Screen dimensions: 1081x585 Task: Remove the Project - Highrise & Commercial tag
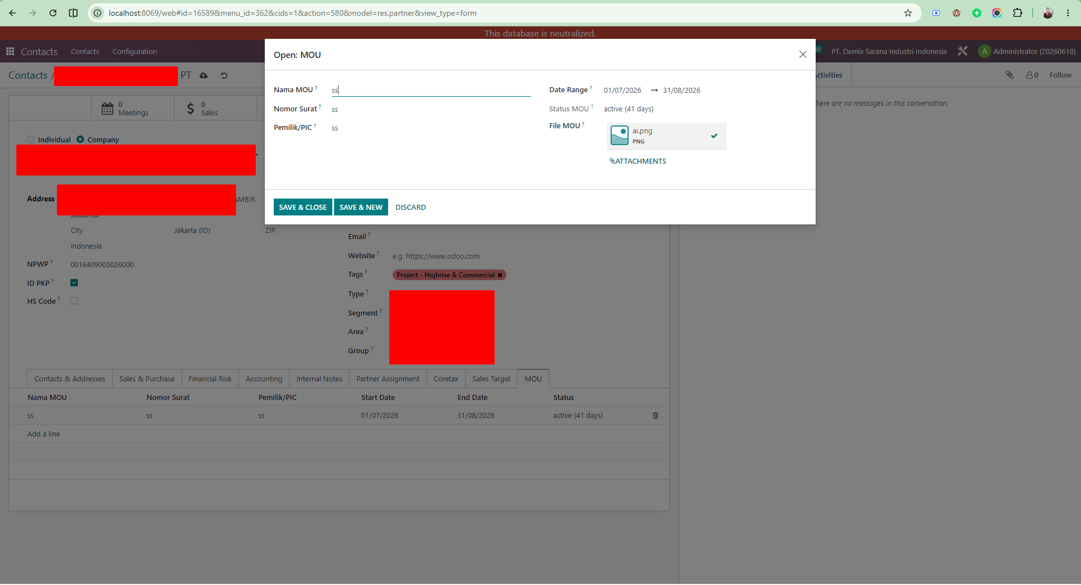pyautogui.click(x=500, y=275)
